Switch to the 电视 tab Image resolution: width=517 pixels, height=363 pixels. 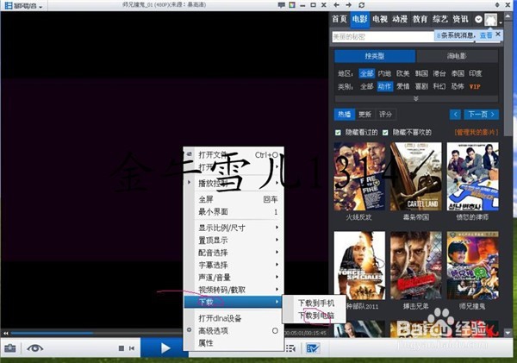coord(379,19)
